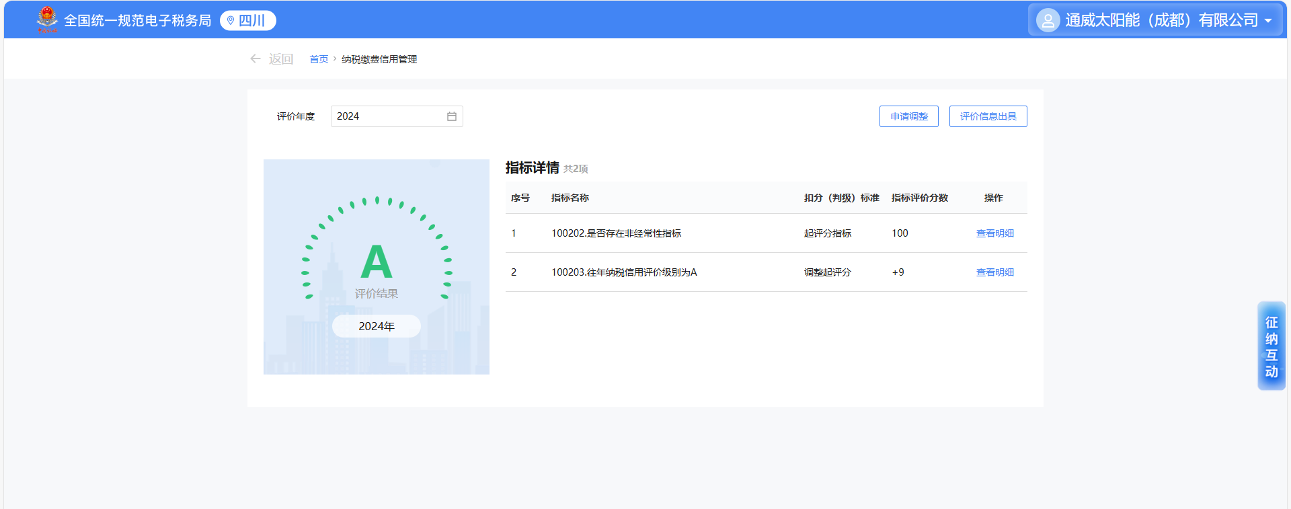
Task: Click the 指标评价分数 column header
Action: 919,198
